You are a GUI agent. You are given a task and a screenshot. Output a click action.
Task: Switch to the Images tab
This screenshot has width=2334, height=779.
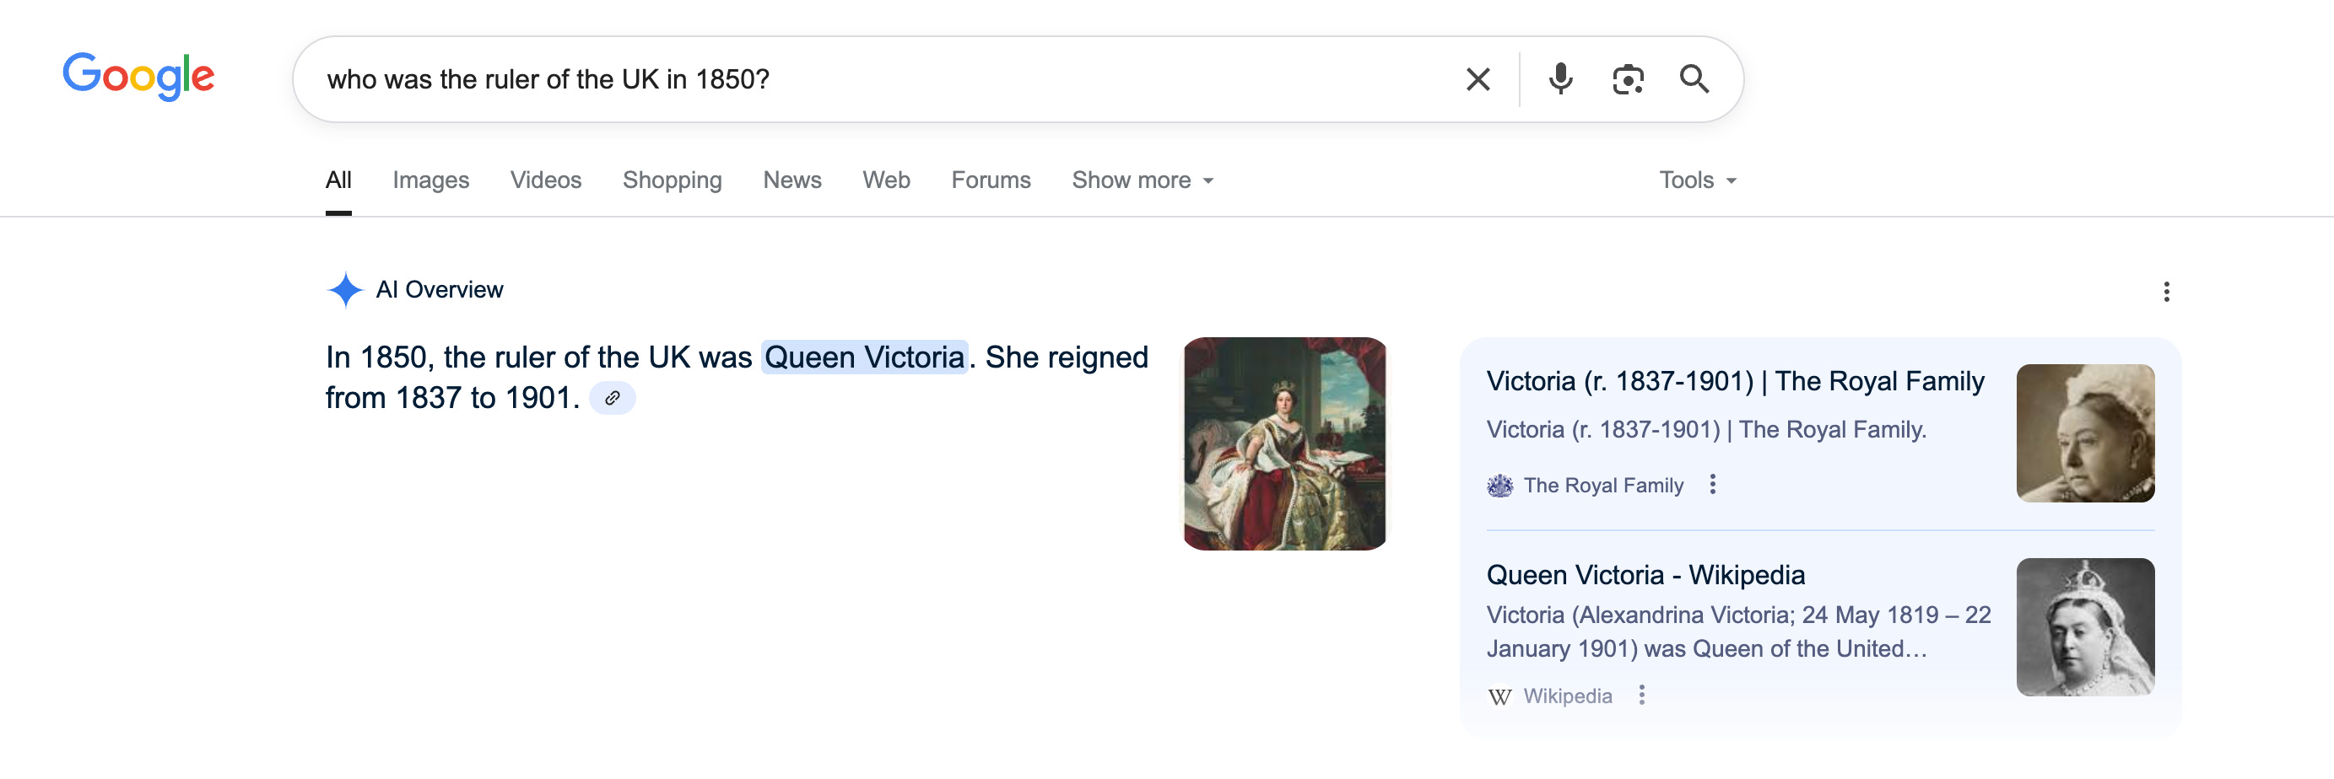(430, 180)
